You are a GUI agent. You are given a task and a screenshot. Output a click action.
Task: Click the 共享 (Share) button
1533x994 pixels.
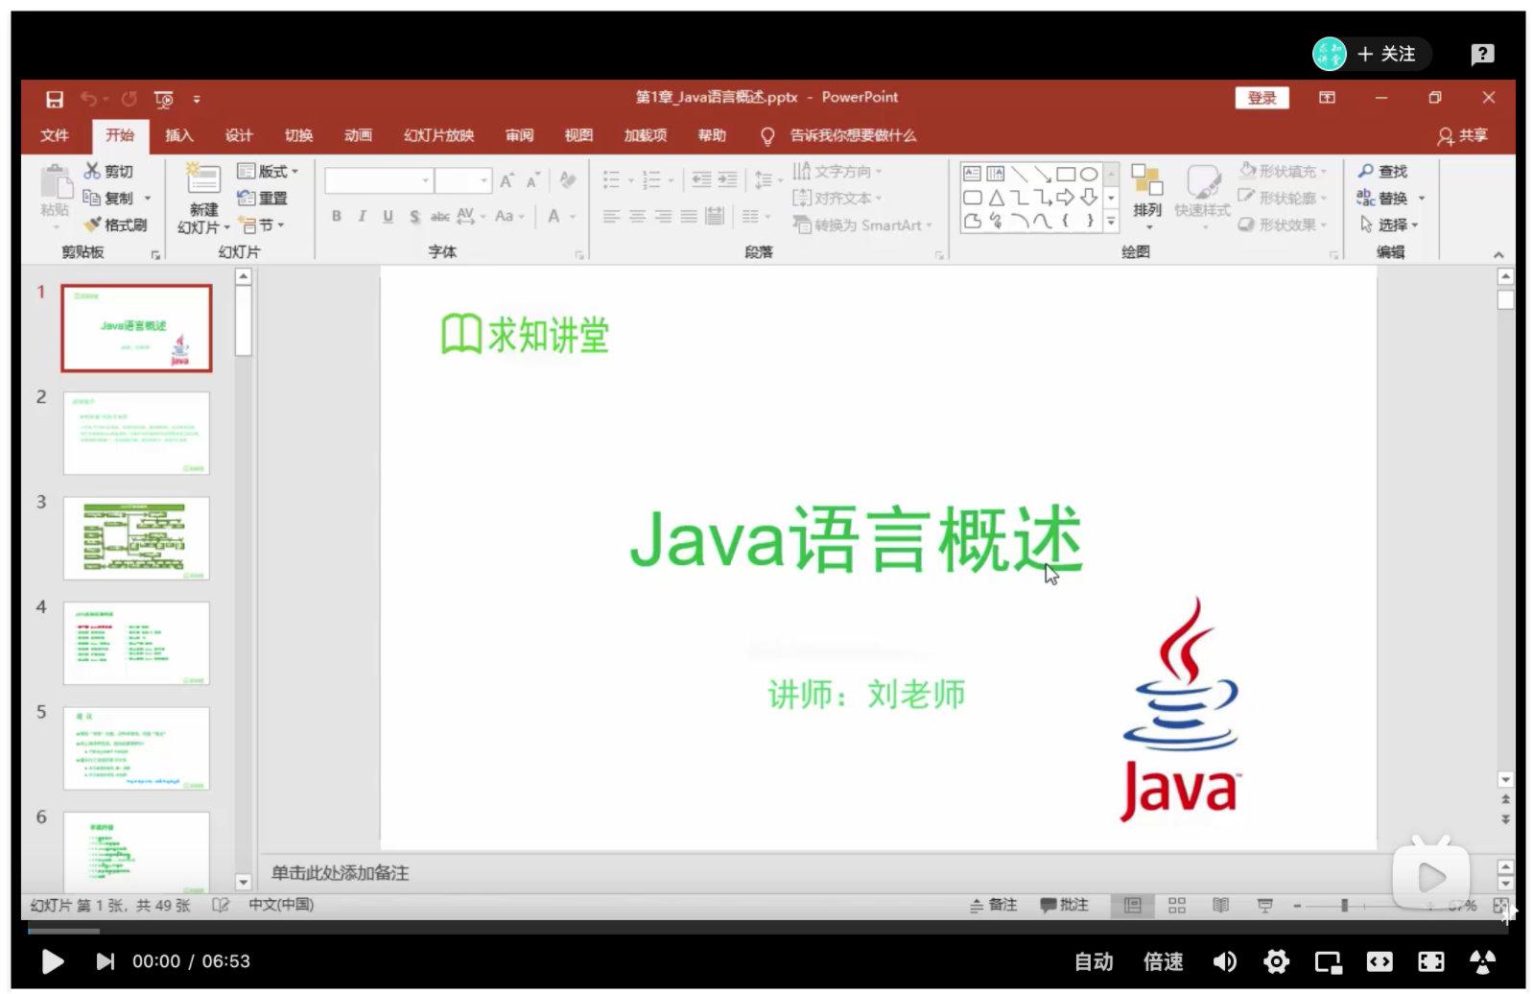1463,135
